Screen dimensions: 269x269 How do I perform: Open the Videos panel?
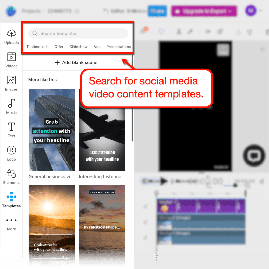click(x=11, y=60)
